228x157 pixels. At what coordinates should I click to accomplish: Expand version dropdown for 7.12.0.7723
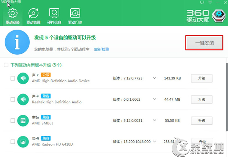pos(155,78)
